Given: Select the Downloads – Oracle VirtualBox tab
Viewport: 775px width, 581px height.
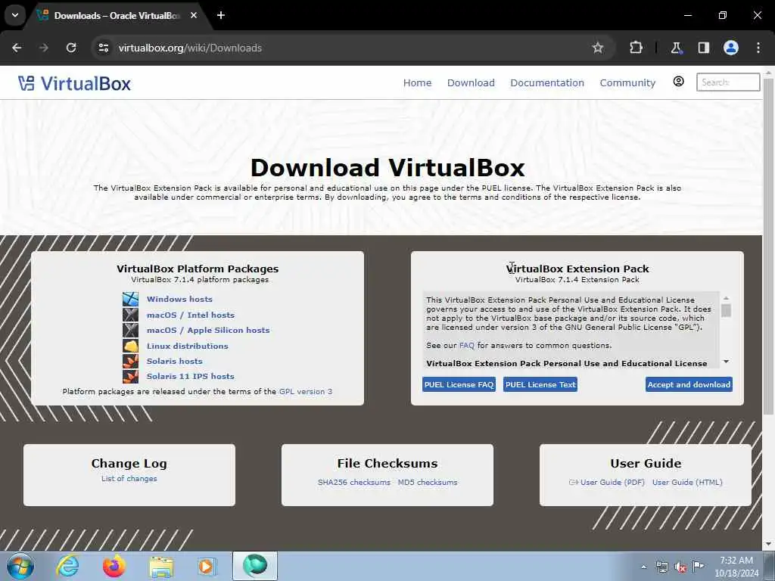Looking at the screenshot, I should coord(116,15).
